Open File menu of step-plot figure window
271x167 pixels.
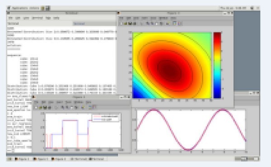[x=36, y=102]
